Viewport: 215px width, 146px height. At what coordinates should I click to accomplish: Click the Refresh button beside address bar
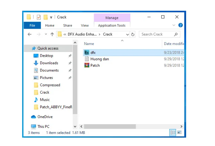pos(133,34)
